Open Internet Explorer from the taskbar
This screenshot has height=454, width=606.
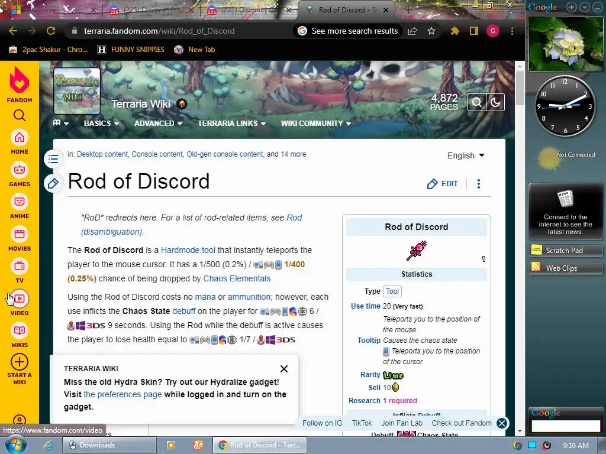(48, 445)
